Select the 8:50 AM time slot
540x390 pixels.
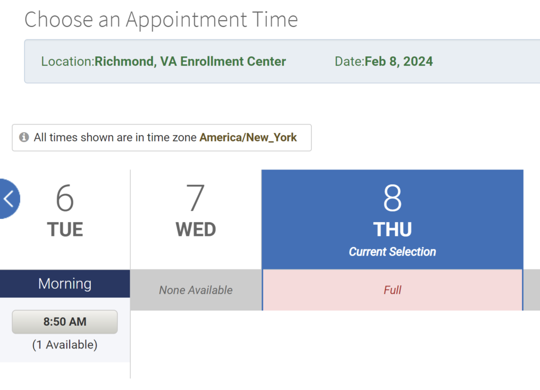click(x=65, y=322)
